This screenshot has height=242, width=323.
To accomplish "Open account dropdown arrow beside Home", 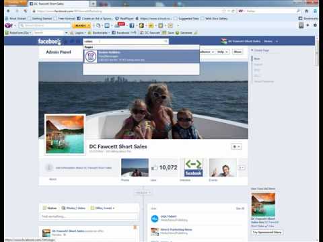I will click(x=277, y=42).
